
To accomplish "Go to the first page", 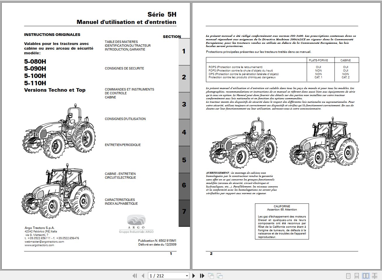I will 135,276.
